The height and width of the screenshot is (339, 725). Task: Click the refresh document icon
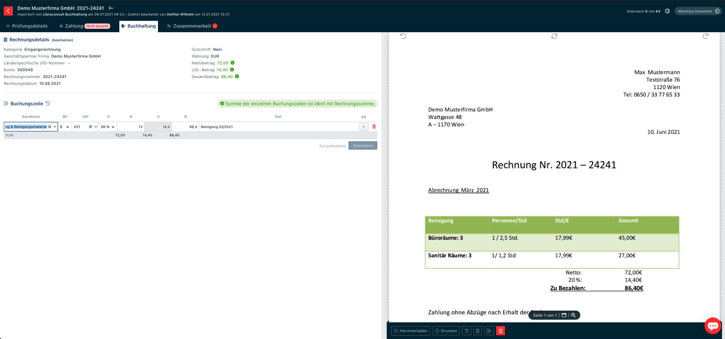click(554, 36)
